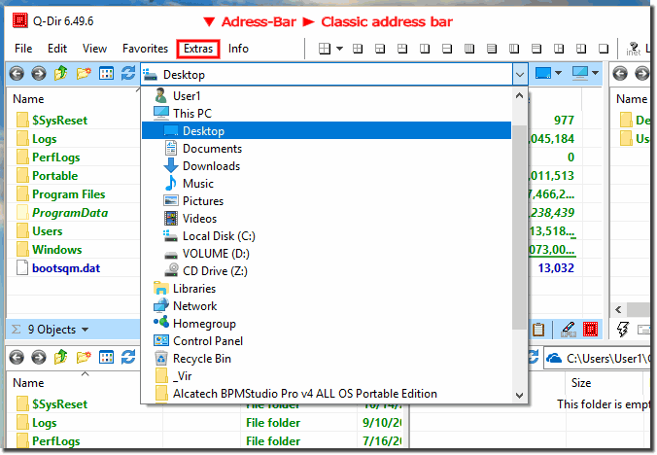657x455 pixels.
Task: Select VOLUME (D:) in the list
Action: point(327,254)
